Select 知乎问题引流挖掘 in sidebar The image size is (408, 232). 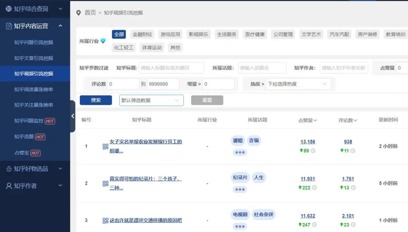[34, 42]
